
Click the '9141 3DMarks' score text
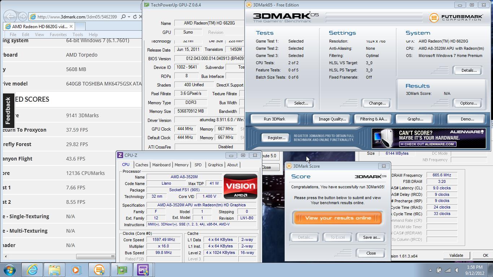82,115
